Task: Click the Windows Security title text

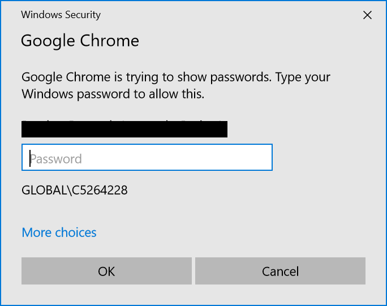Action: point(61,15)
